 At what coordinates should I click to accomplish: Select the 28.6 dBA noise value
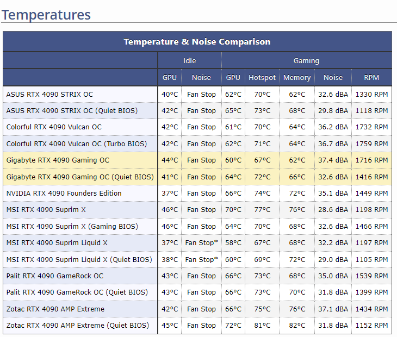(x=333, y=210)
